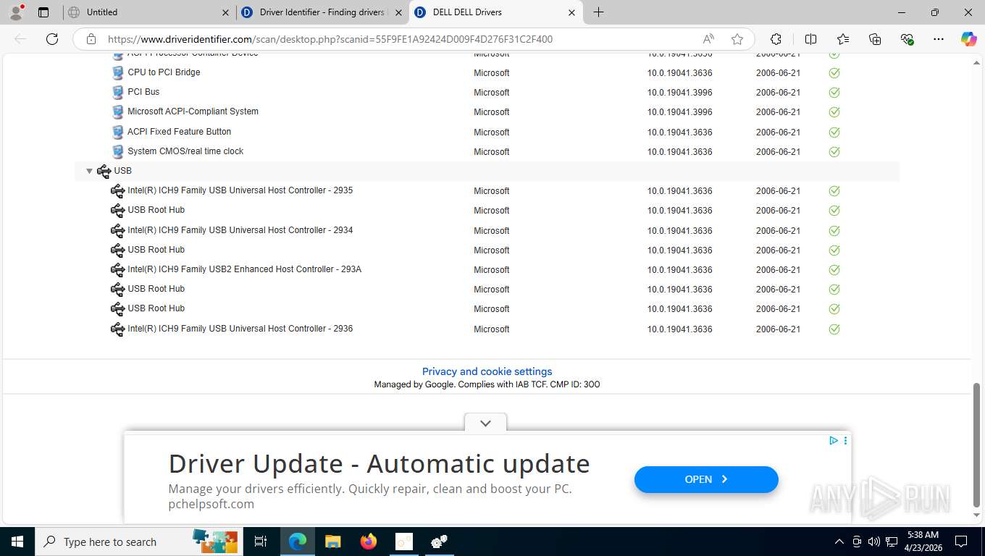985x556 pixels.
Task: Collapse the USB device category
Action: coord(90,171)
